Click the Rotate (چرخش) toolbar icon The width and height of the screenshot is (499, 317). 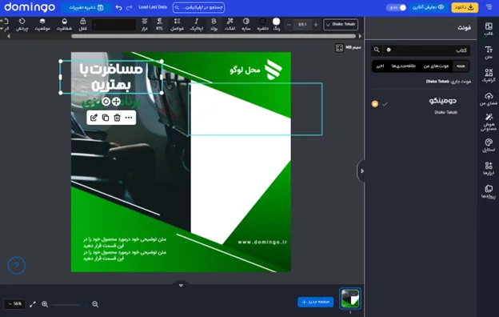pyautogui.click(x=22, y=25)
